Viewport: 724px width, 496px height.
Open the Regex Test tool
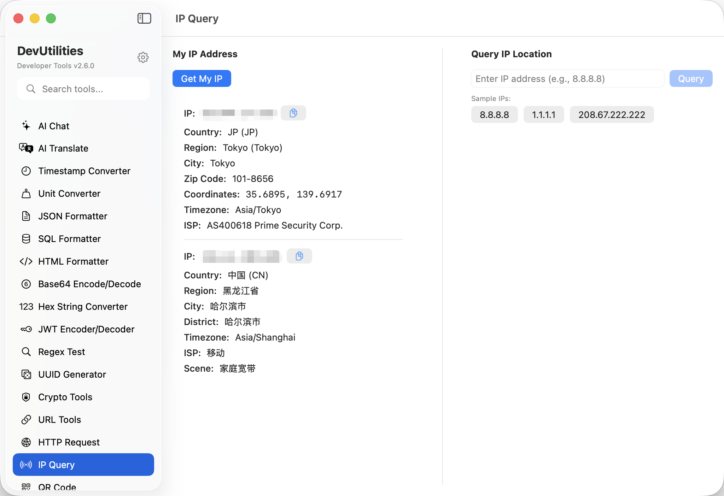(x=62, y=352)
